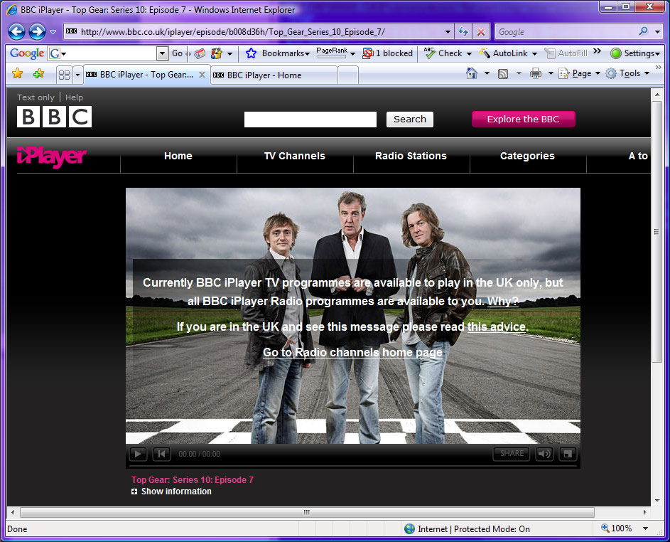The image size is (670, 542).
Task: Open the recent pages history dropdown
Action: (x=53, y=32)
